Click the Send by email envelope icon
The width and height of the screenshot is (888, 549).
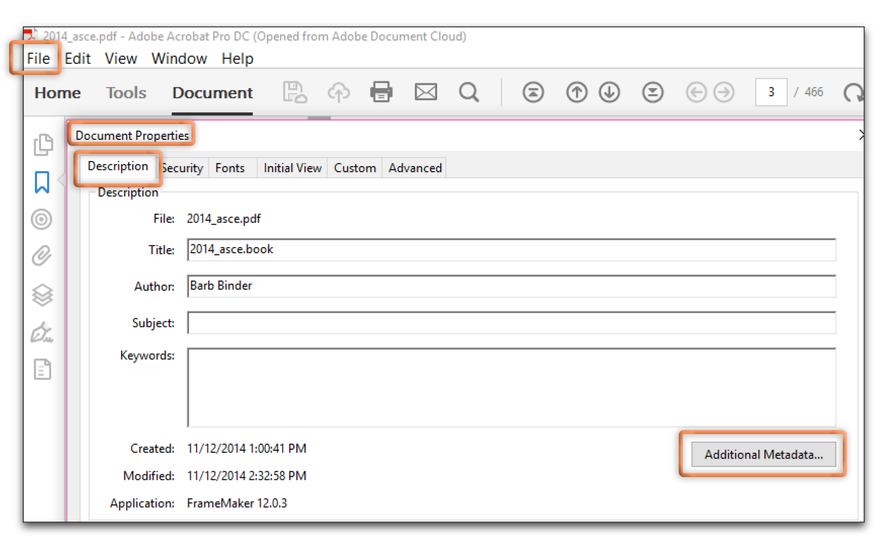[425, 92]
